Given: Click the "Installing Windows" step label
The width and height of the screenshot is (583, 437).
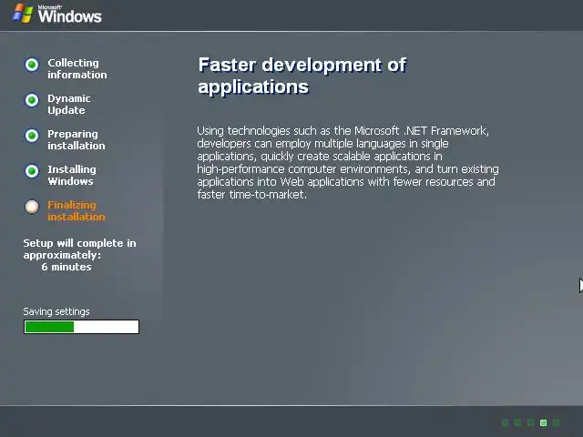Looking at the screenshot, I should click(x=72, y=175).
